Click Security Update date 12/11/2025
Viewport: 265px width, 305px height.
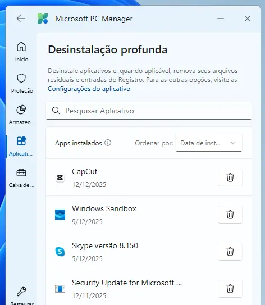click(x=89, y=295)
